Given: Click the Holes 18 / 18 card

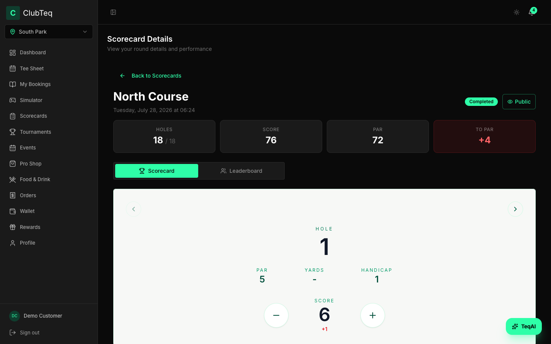Looking at the screenshot, I should 164,136.
